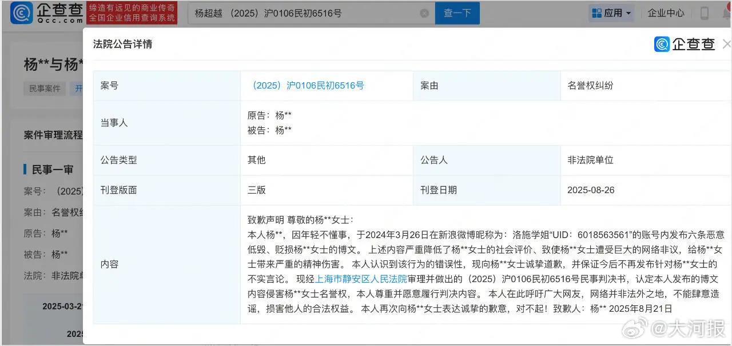
Task: Open the 上海市静安区人民法院 link
Action: (361, 279)
